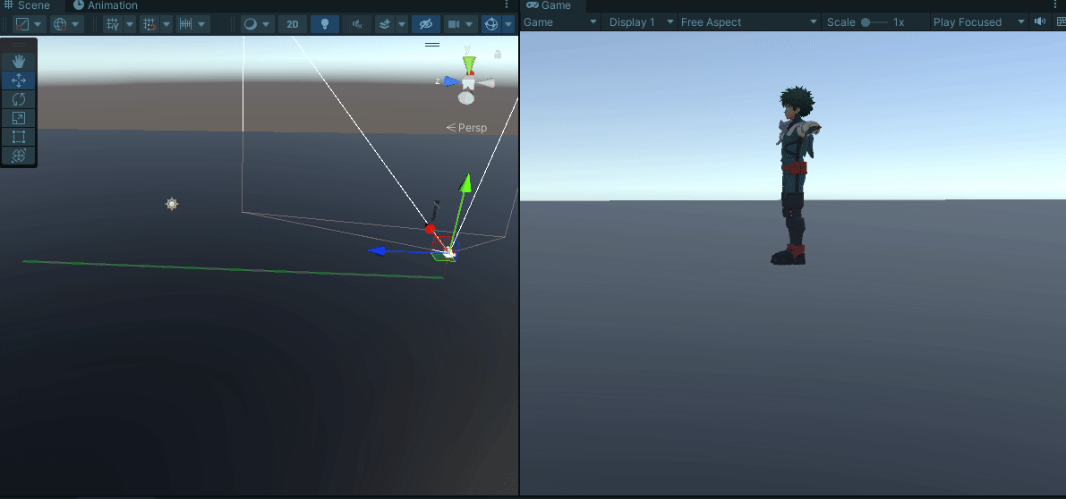
Task: Open the Free Aspect dropdown
Action: click(750, 21)
